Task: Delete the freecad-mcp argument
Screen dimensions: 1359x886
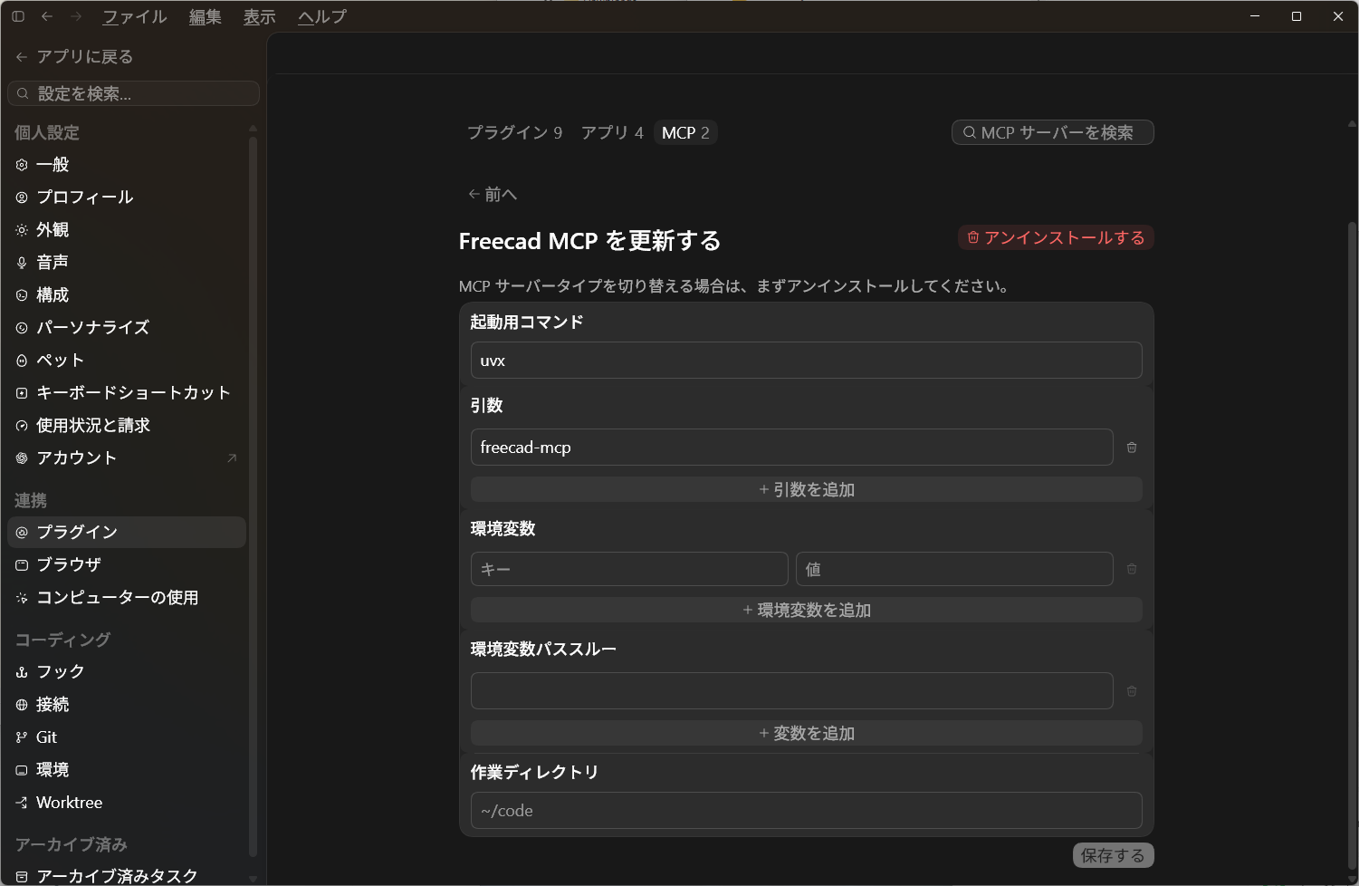Action: [1132, 447]
